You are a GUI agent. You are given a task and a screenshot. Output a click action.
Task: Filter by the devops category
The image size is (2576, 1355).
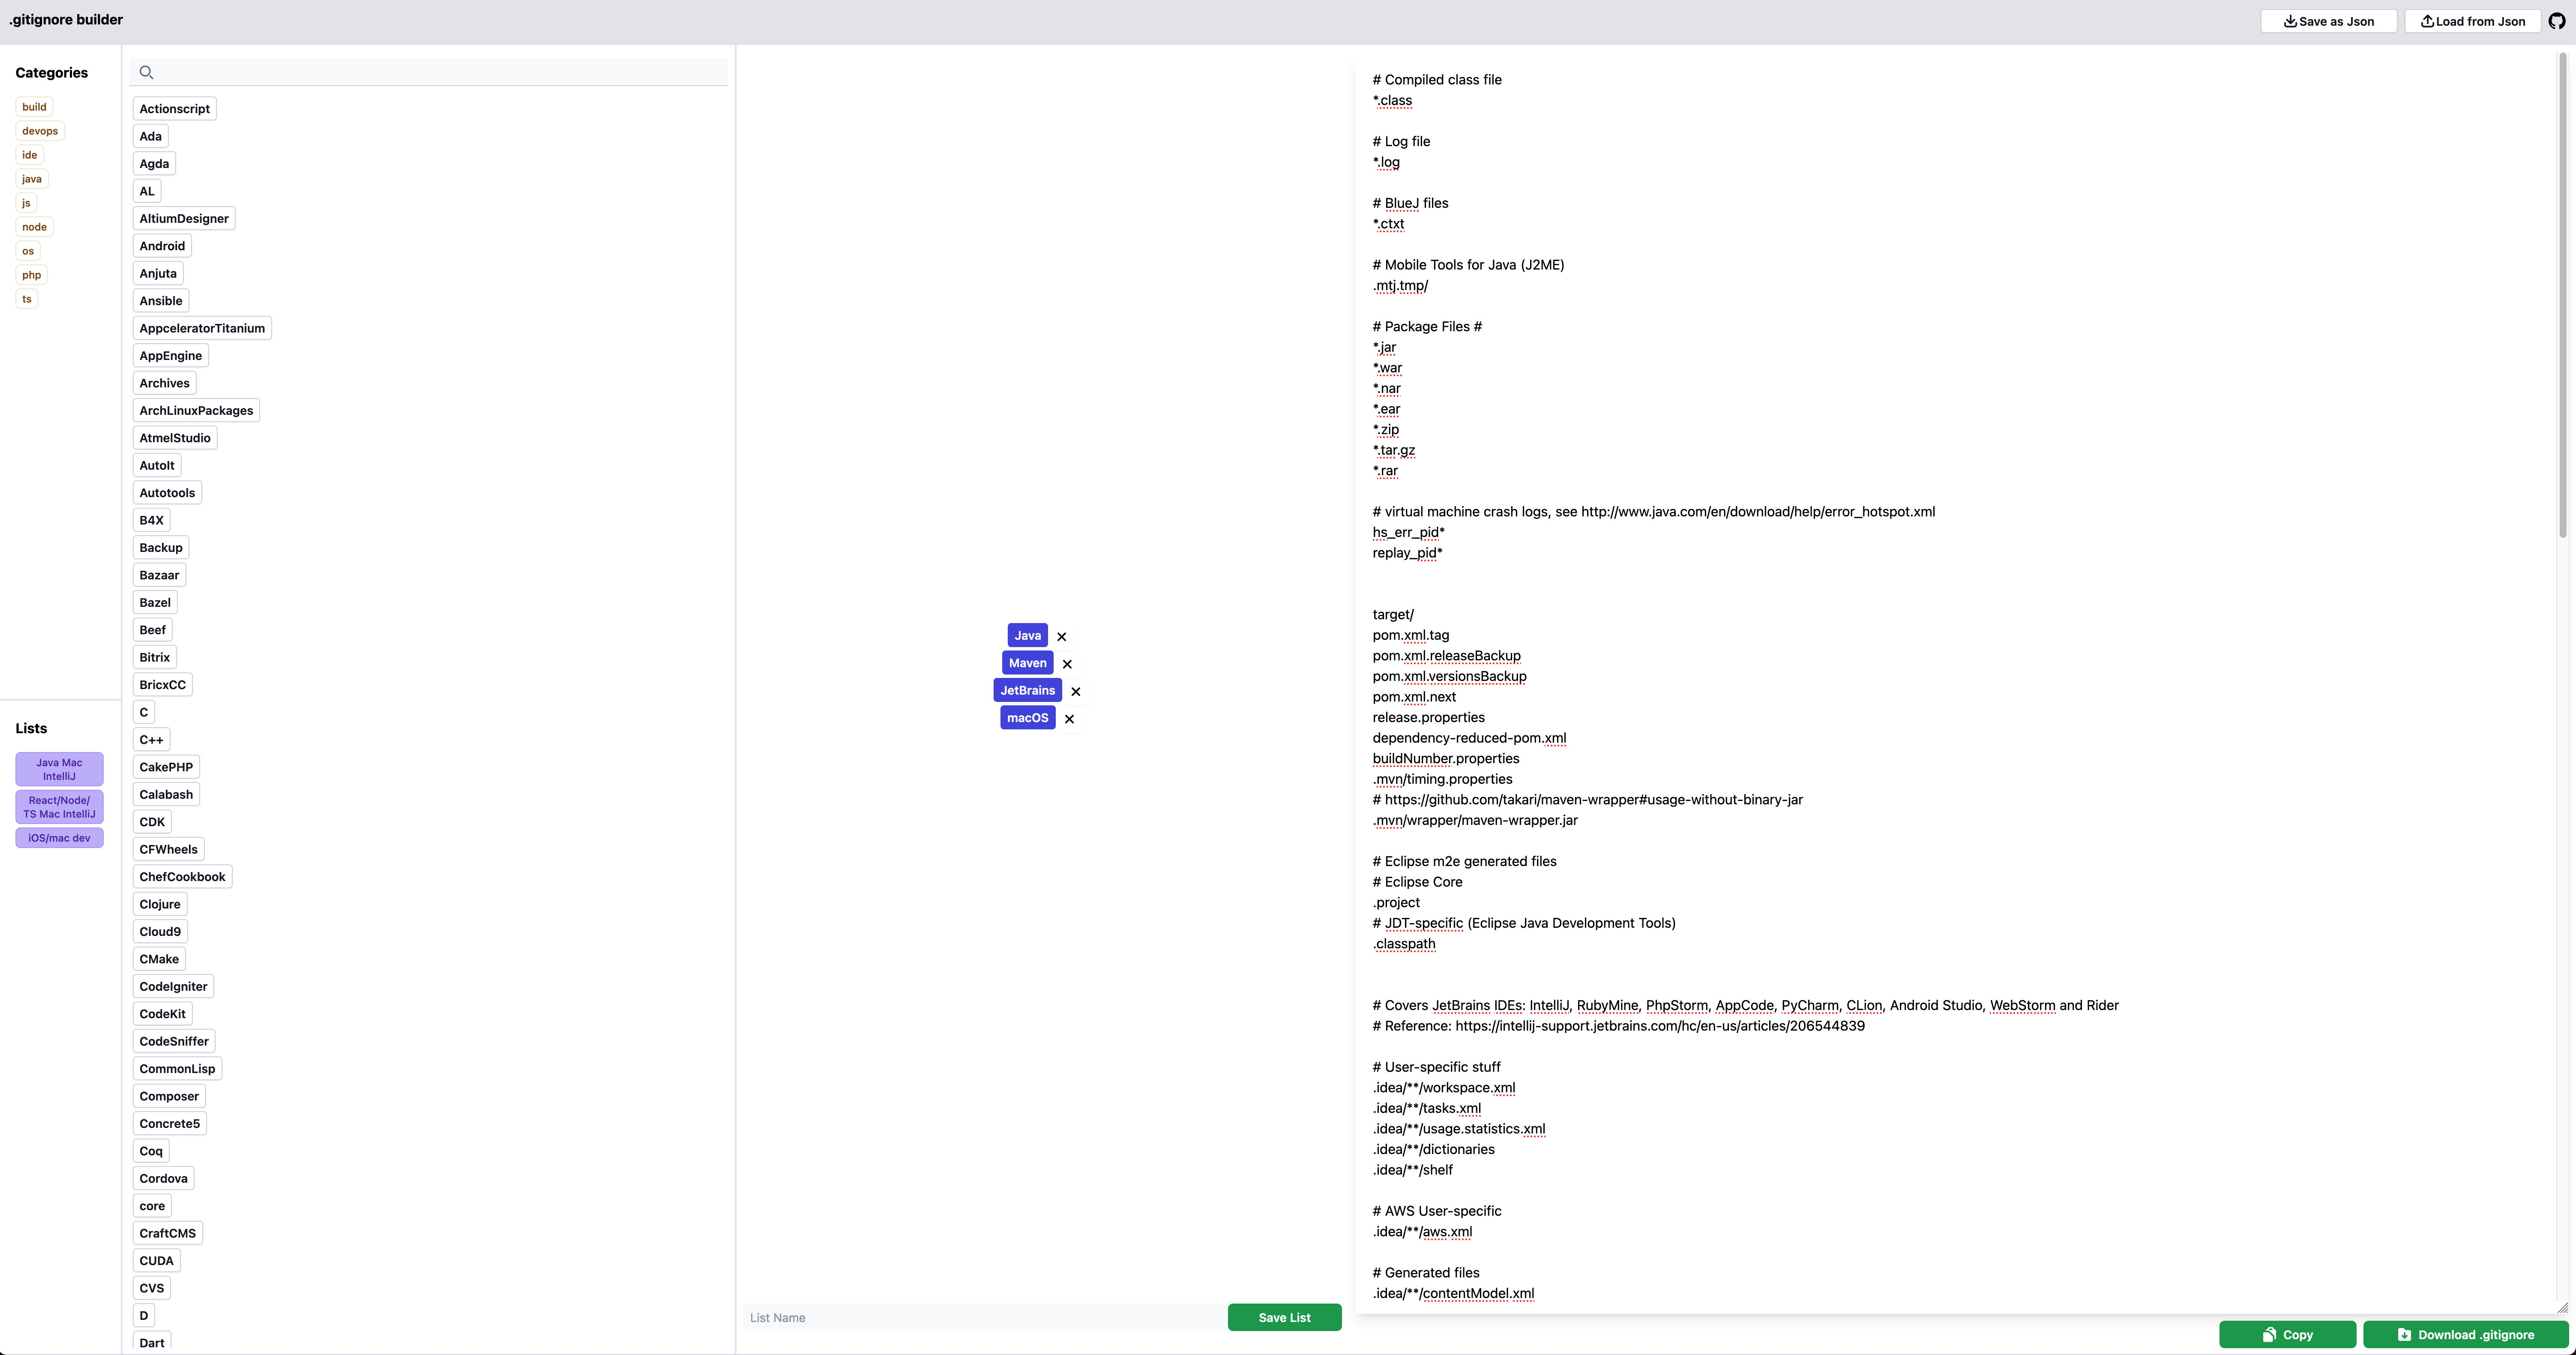40,131
